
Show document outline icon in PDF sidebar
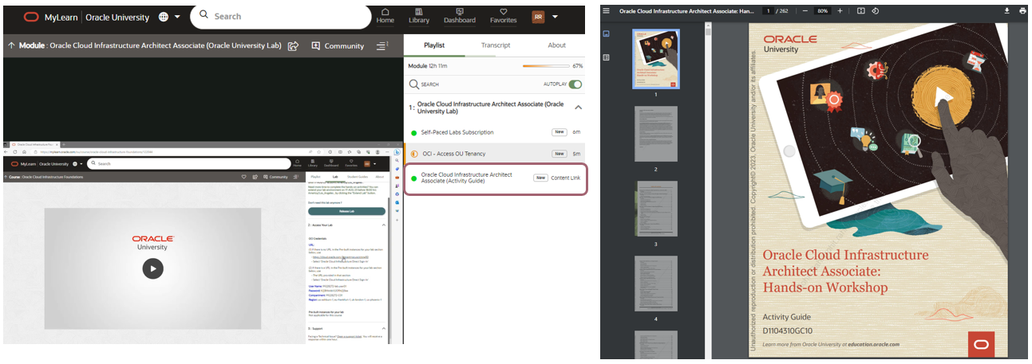pos(607,57)
